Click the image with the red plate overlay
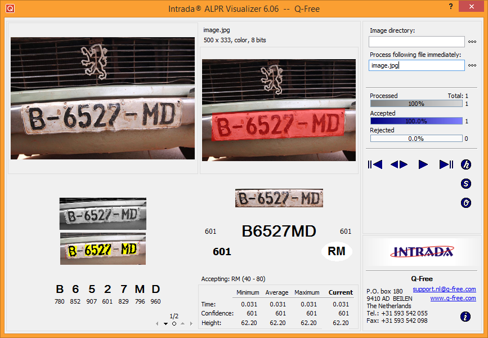The image size is (488, 338). [x=279, y=110]
